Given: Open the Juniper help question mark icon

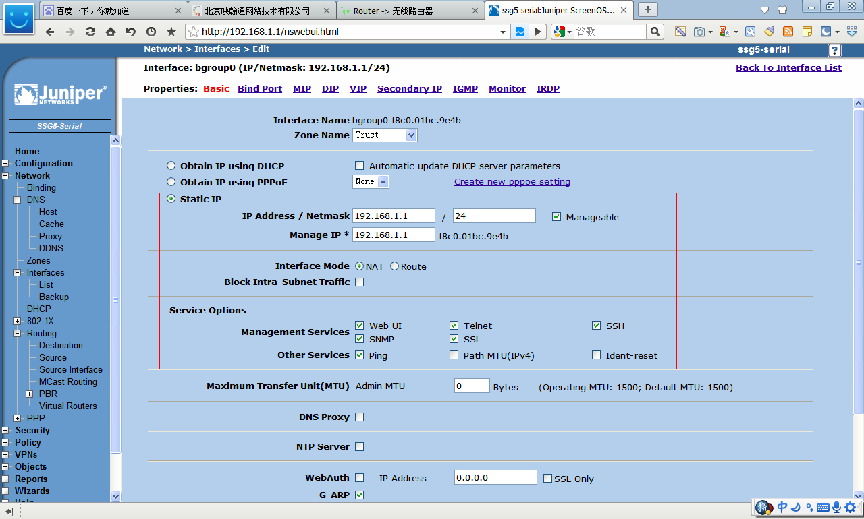Looking at the screenshot, I should click(835, 51).
